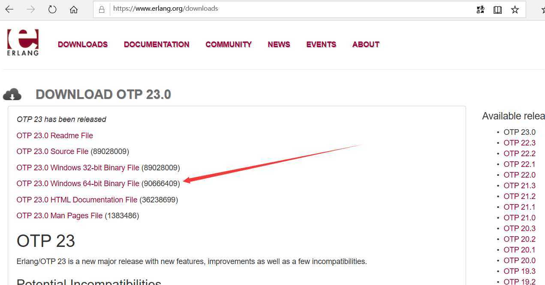
Task: Select OTP 21.3 release
Action: (x=520, y=186)
